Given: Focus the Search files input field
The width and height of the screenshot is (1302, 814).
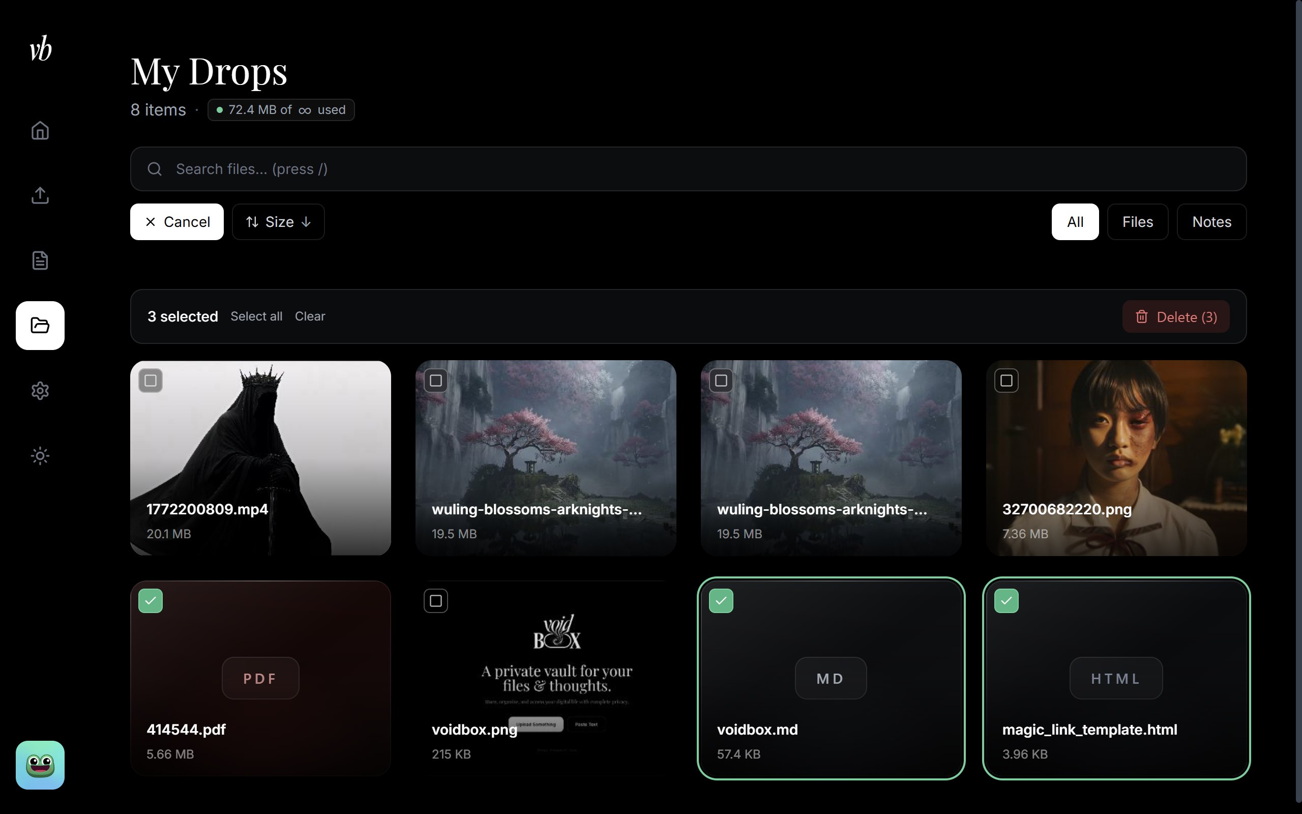Looking at the screenshot, I should click(x=688, y=169).
